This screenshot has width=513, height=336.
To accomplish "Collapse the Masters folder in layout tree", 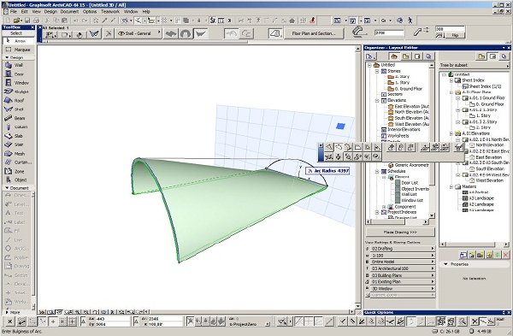I will click(x=451, y=187).
